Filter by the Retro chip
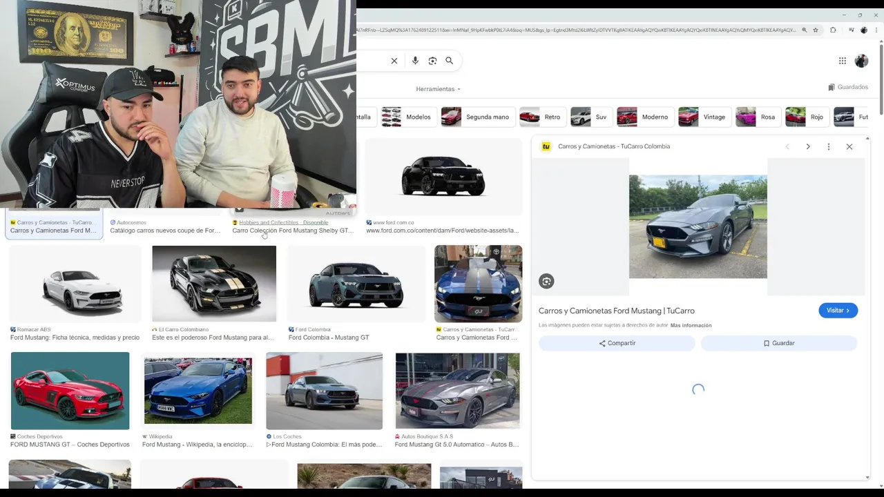This screenshot has width=884, height=497. (541, 117)
